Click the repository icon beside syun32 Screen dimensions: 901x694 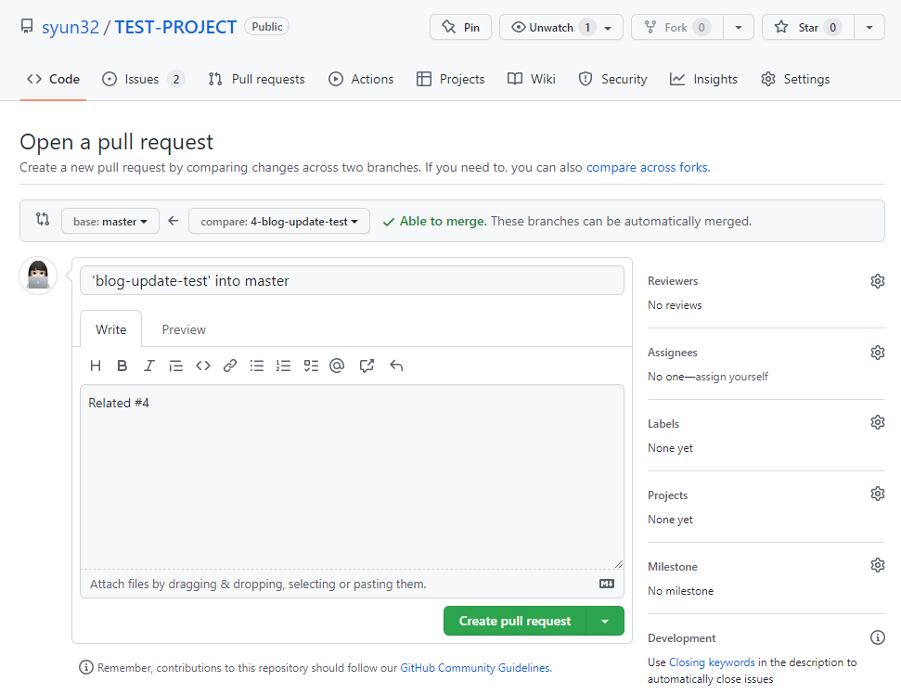26,26
